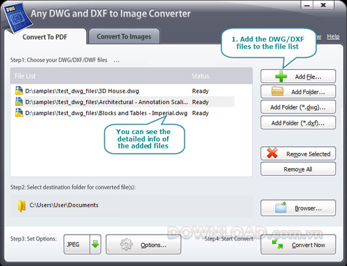Click the Status column header
The width and height of the screenshot is (347, 266).
200,76
